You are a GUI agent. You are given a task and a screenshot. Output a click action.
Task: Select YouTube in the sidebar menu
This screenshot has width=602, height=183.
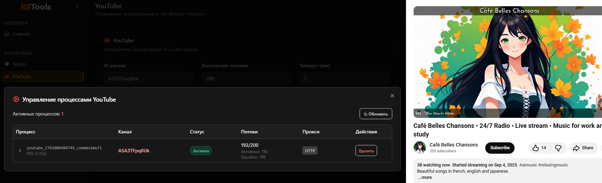point(22,77)
